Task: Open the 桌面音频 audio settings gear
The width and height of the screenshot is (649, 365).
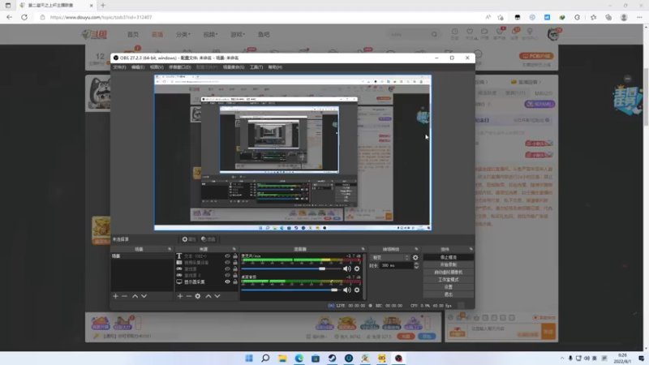Action: 357,290
